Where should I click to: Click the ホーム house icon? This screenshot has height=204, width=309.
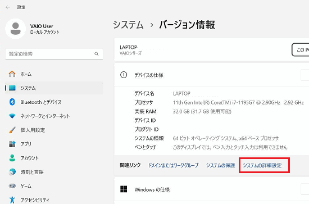pos(12,74)
